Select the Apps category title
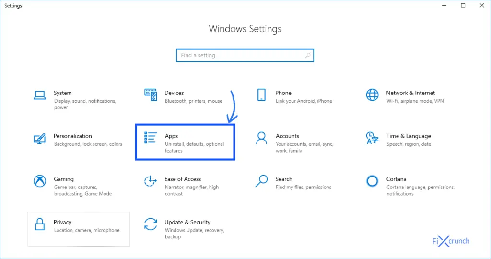This screenshot has width=491, height=259. tap(172, 136)
